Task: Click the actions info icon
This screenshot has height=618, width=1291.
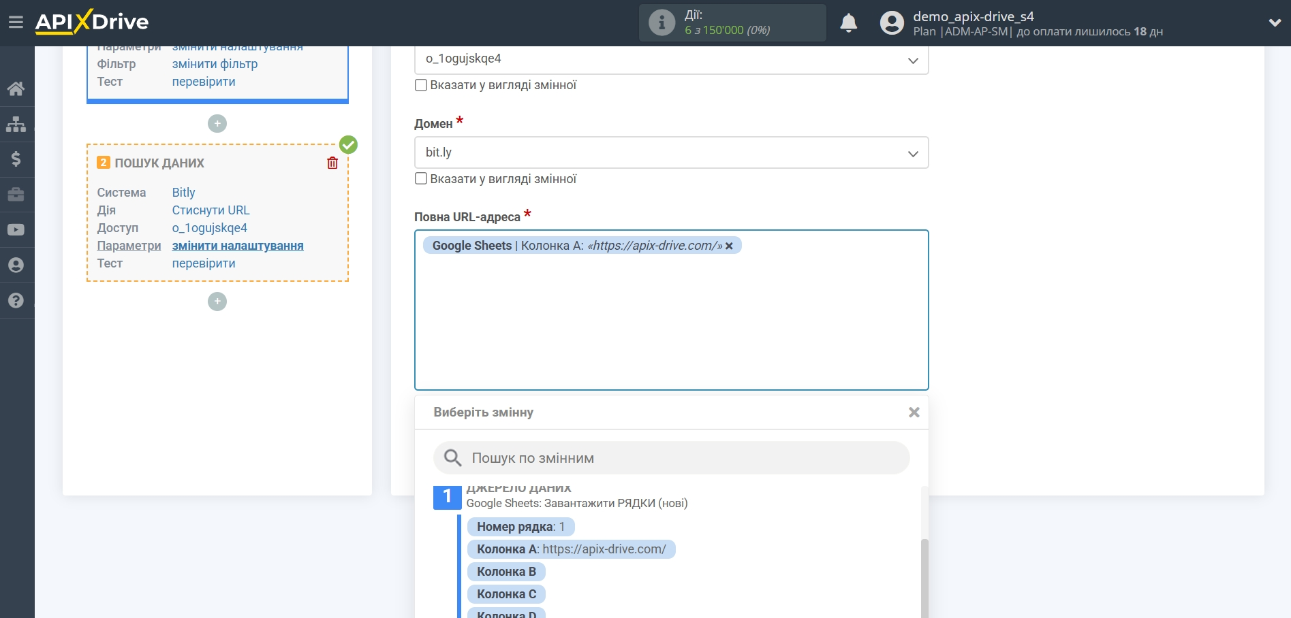Action: point(661,22)
